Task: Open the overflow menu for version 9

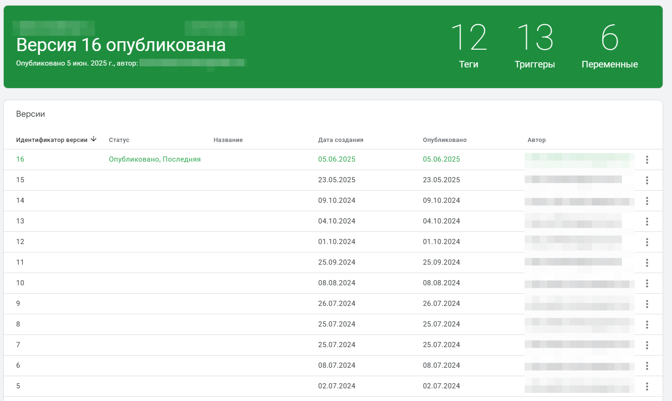Action: tap(647, 304)
